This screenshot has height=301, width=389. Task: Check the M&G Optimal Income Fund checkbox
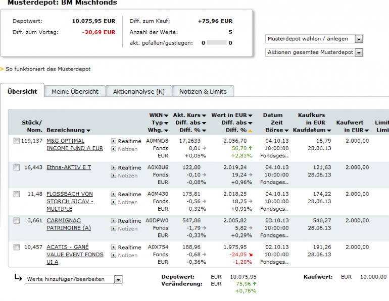16,141
